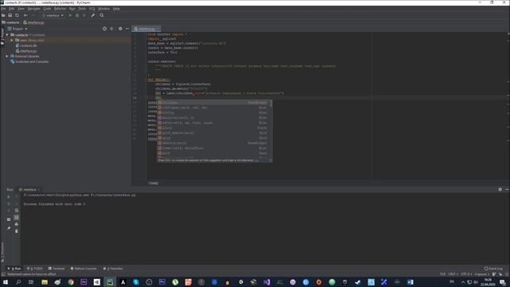Click the Clear All trash icon in Run panel
Viewport: 510px width, 287px height.
click(17, 231)
